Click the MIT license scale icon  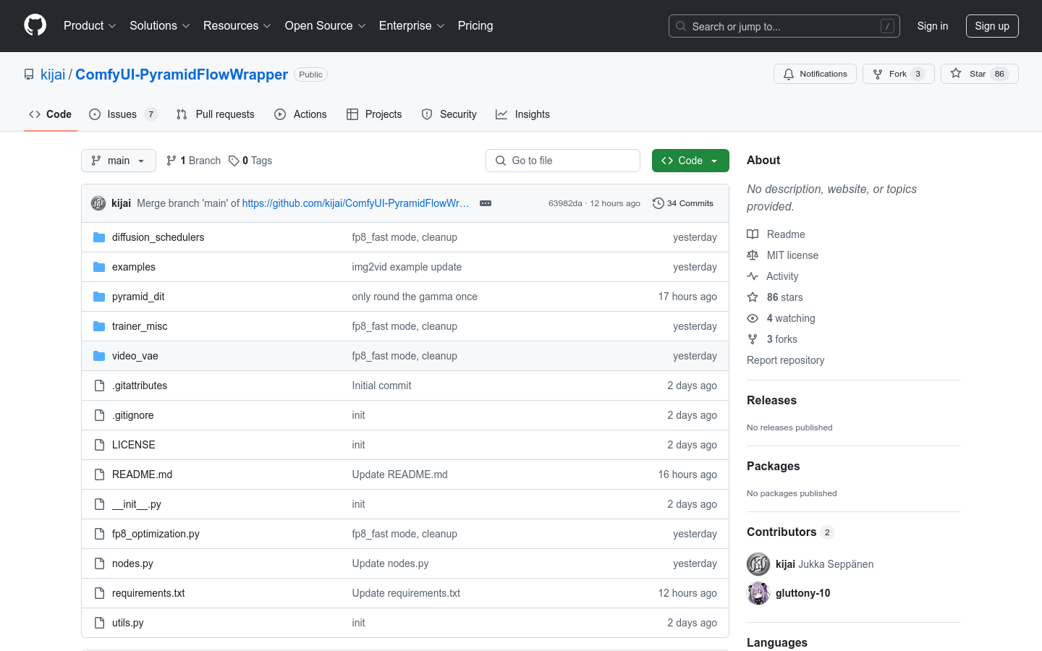point(753,255)
